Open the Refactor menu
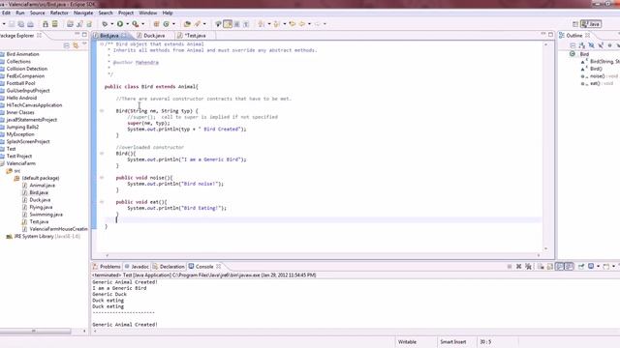The height and width of the screenshot is (348, 620). point(59,13)
